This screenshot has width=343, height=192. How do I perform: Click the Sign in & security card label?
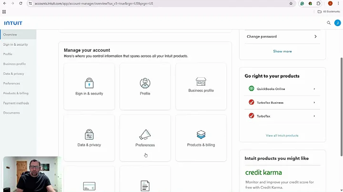click(x=89, y=93)
